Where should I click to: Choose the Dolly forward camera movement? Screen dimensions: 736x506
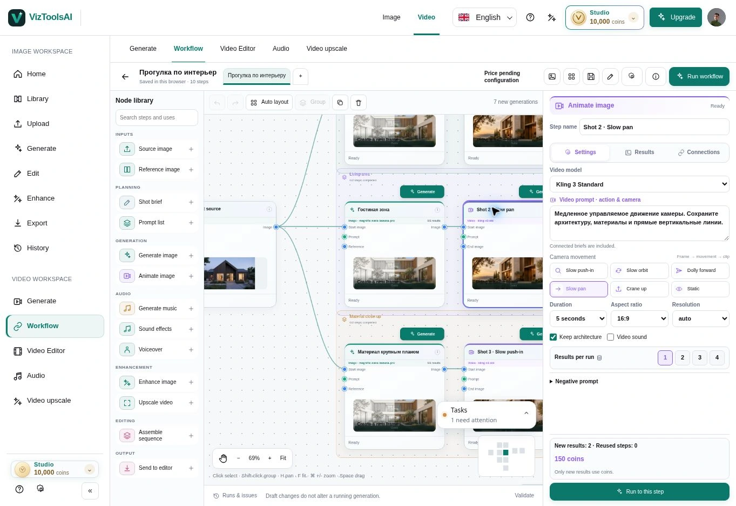coord(700,270)
